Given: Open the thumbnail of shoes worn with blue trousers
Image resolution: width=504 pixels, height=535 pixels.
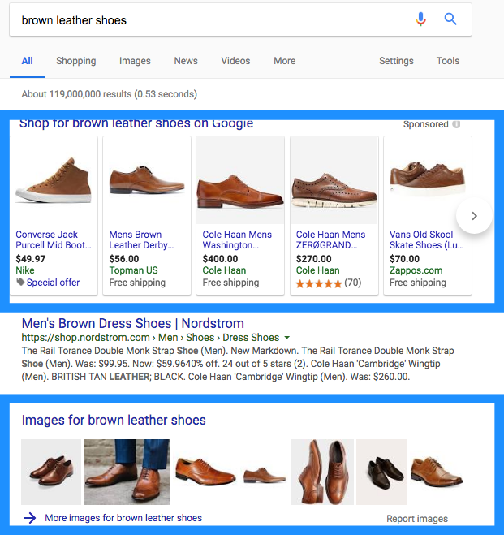Looking at the screenshot, I should [x=127, y=472].
